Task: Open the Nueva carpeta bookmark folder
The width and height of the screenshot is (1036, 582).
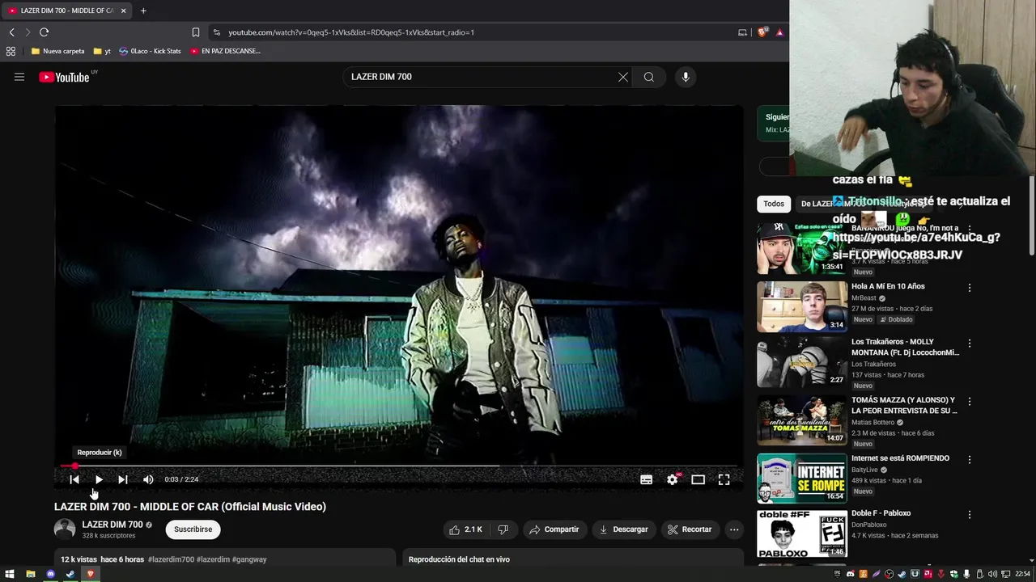Action: click(57, 51)
